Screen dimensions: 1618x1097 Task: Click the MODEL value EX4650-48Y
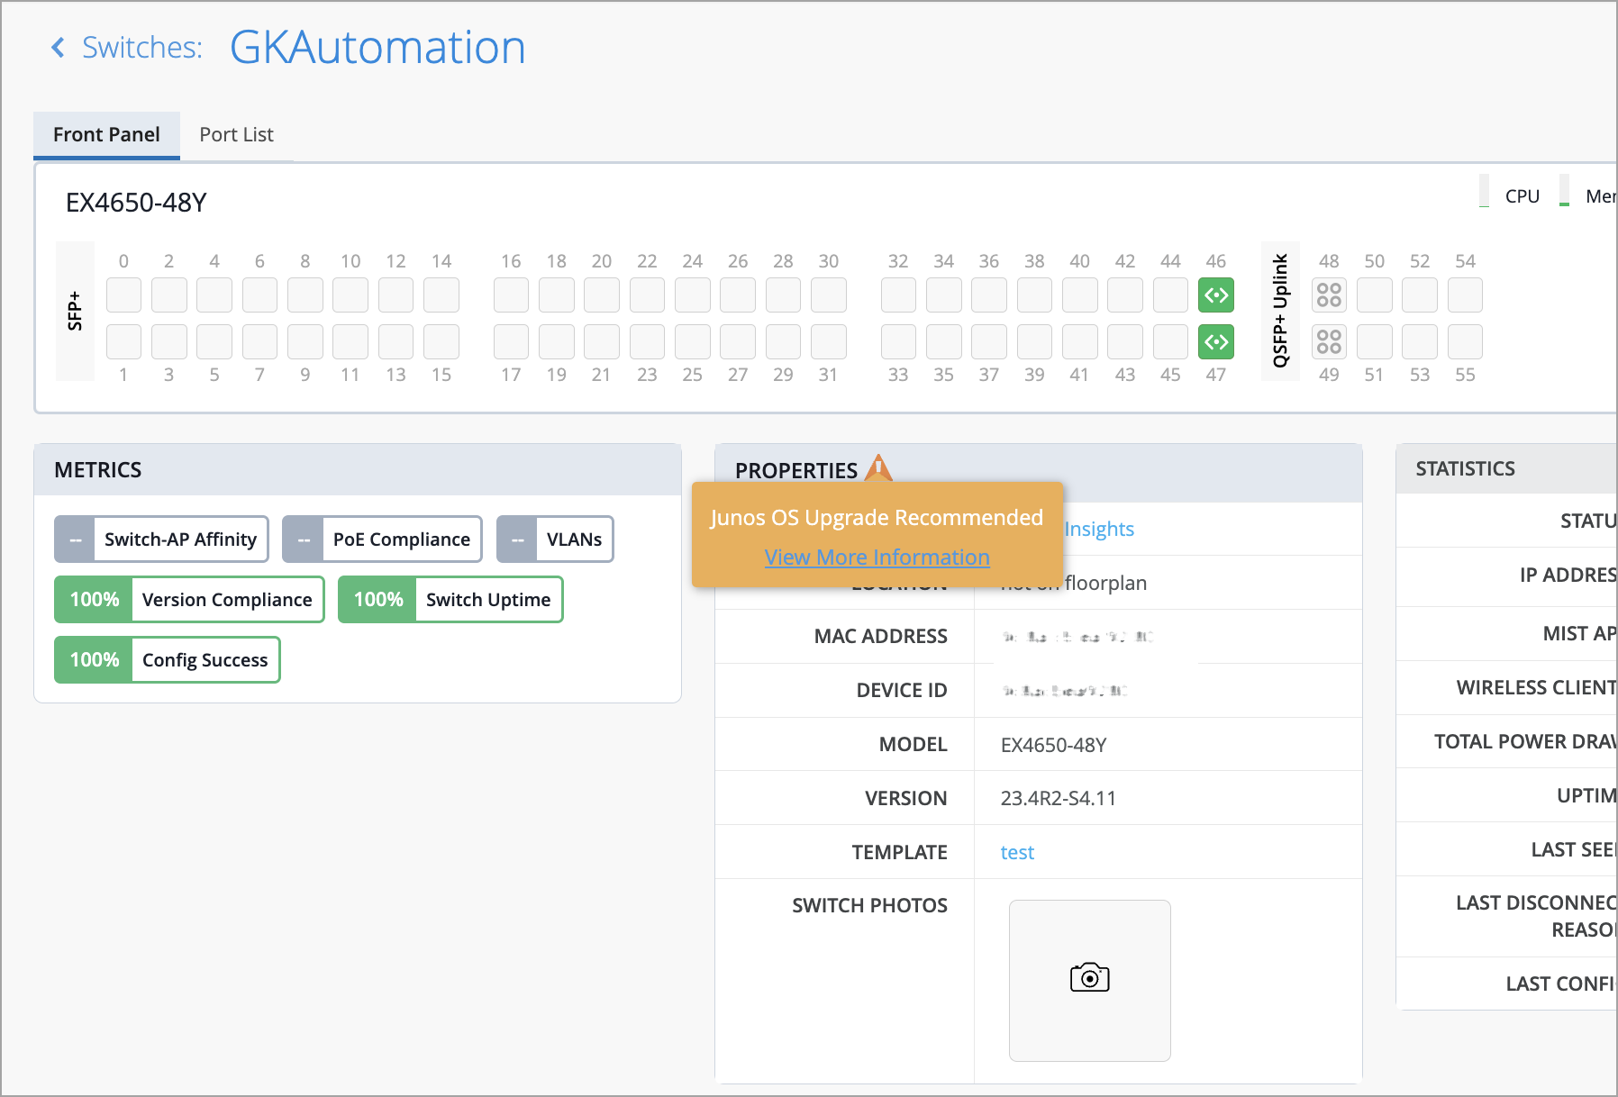(1053, 745)
